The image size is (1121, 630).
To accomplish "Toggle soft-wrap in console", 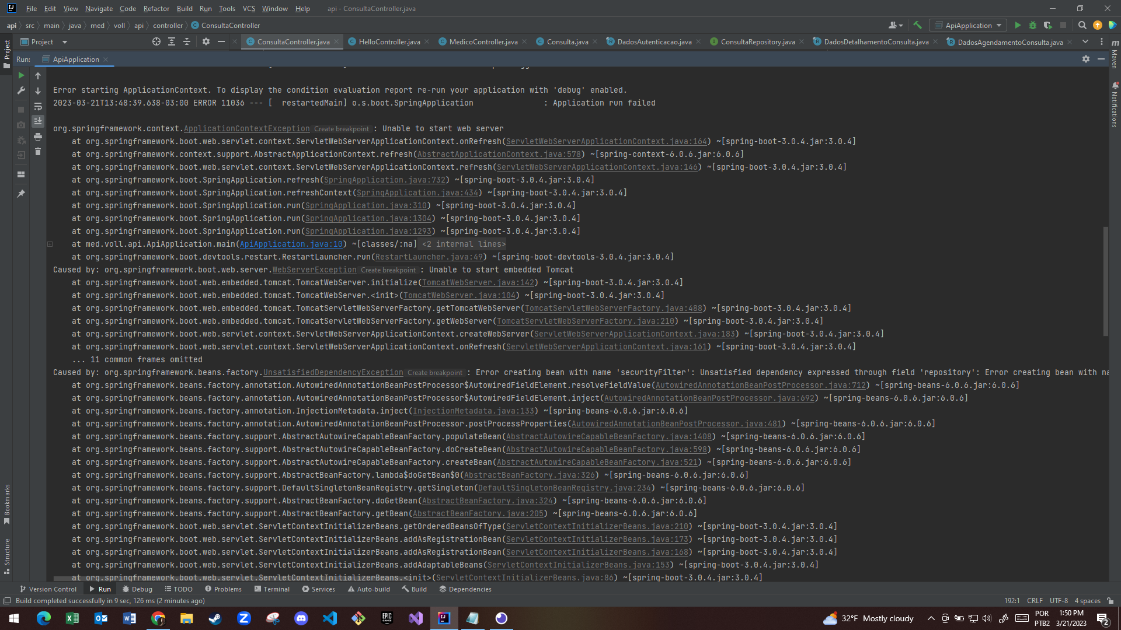I will click(x=38, y=106).
